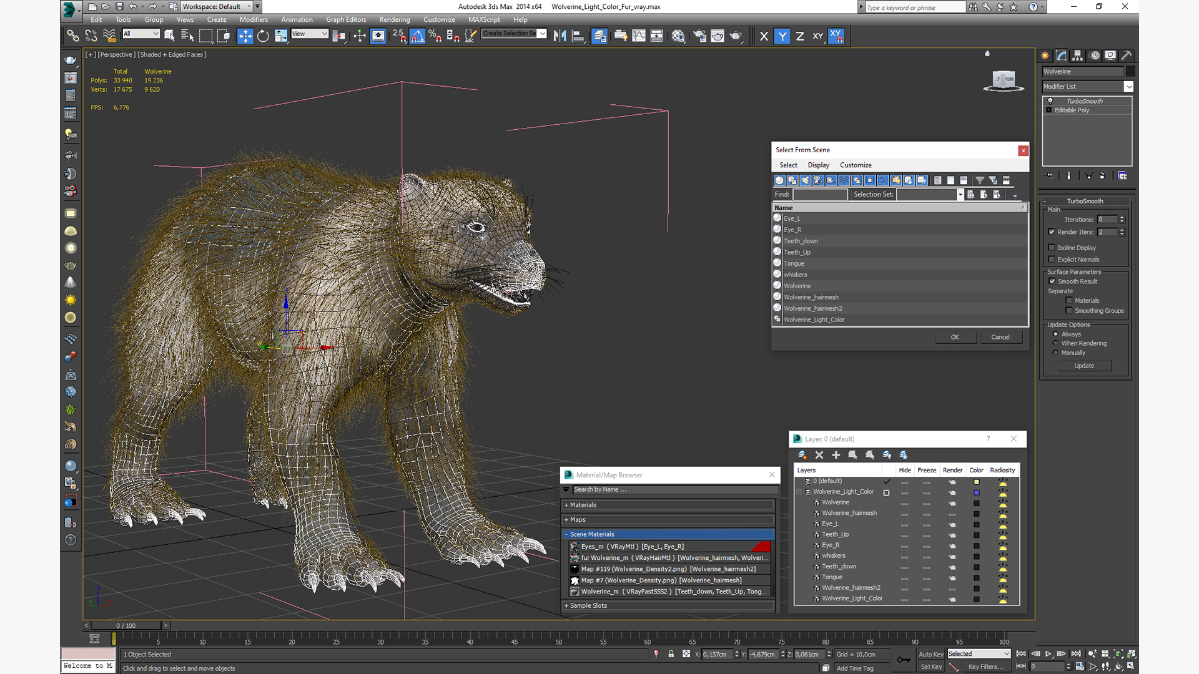Toggle Display Space Warps filter in Select From Scene
The image size is (1199, 674).
tap(844, 180)
